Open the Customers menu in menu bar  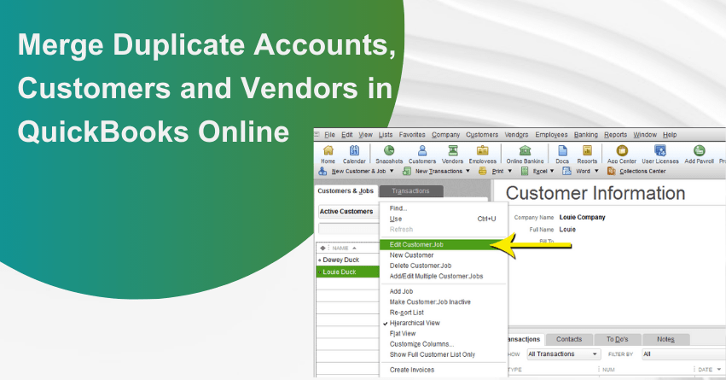pos(482,135)
